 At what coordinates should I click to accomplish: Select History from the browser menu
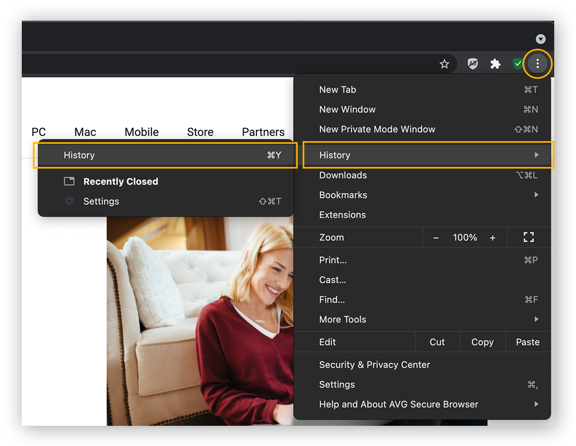pyautogui.click(x=335, y=155)
